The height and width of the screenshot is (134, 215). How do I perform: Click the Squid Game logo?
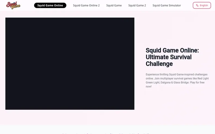[x=13, y=5]
